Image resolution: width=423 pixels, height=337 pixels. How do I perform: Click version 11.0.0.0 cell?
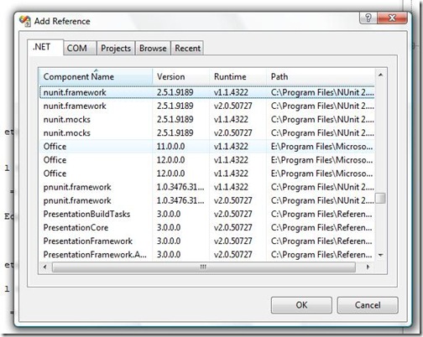(x=170, y=146)
